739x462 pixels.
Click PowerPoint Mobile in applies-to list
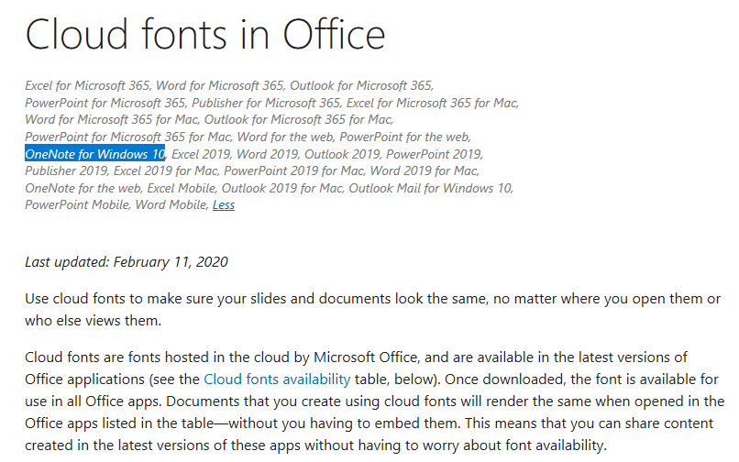coord(77,205)
